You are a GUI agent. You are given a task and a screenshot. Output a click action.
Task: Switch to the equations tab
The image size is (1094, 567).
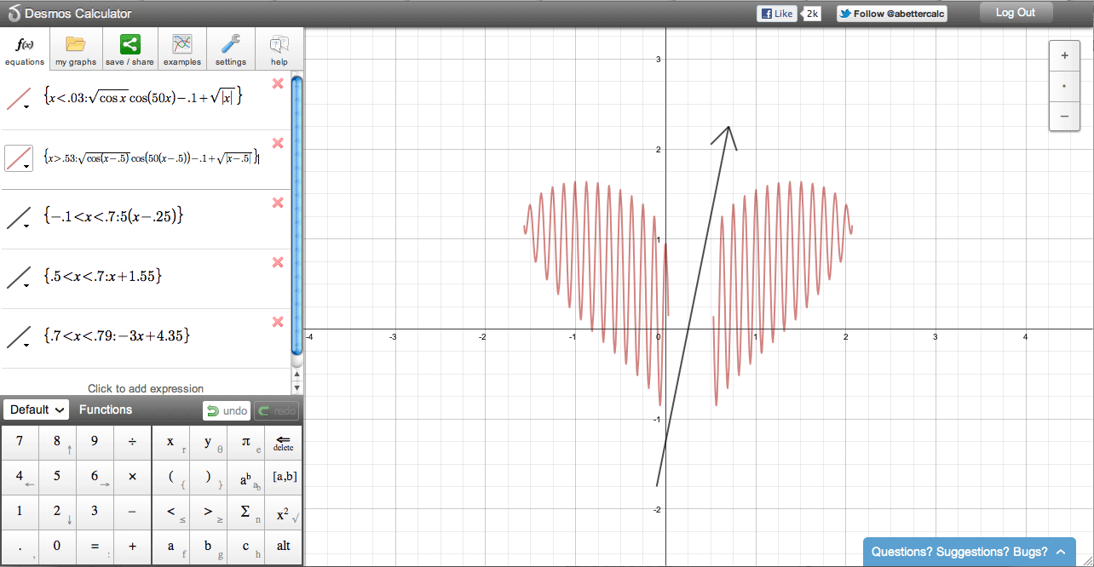click(25, 49)
